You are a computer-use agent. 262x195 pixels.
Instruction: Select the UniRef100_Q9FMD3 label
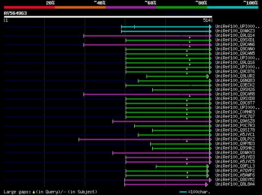pyautogui.click(x=235, y=144)
